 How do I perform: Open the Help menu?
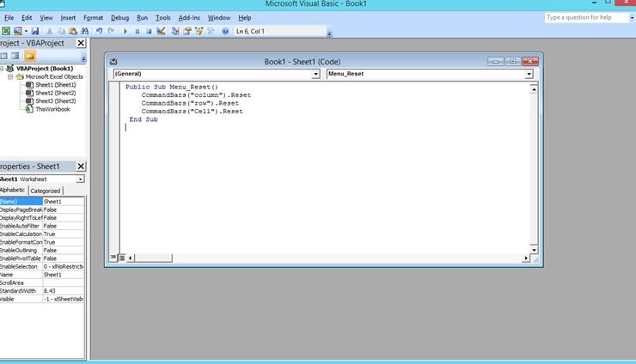pos(245,18)
